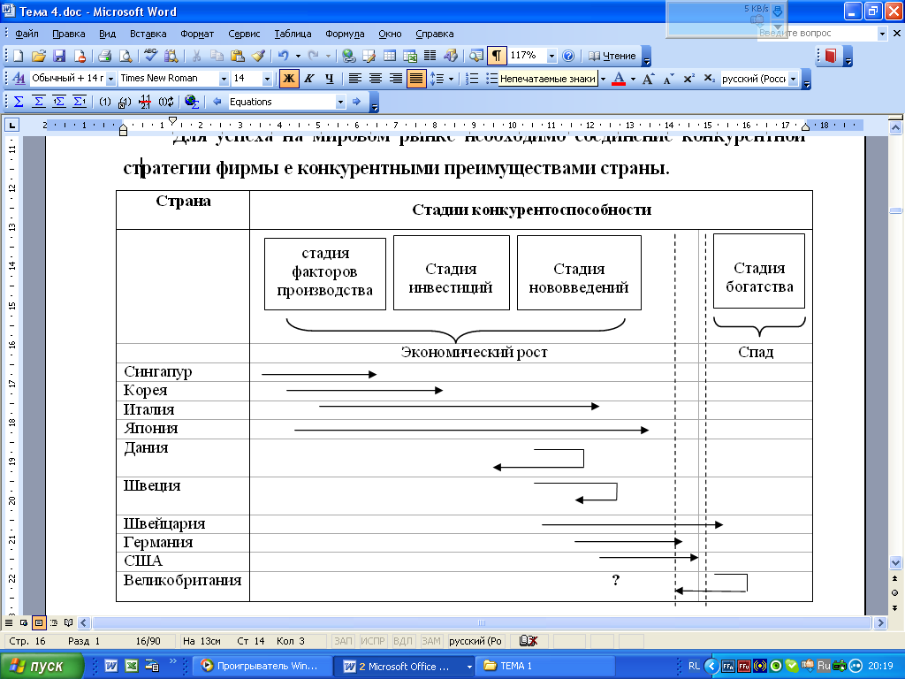This screenshot has height=679, width=905.
Task: Save the document with the floppy icon
Action: [x=59, y=56]
